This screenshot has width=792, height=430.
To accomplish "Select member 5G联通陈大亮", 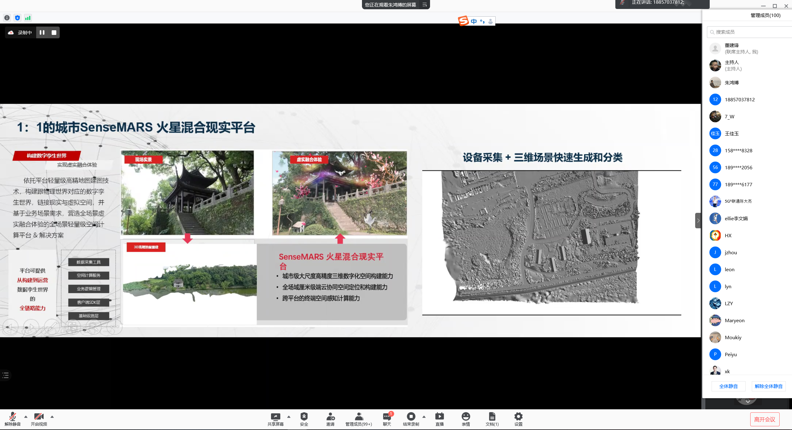I will point(747,201).
